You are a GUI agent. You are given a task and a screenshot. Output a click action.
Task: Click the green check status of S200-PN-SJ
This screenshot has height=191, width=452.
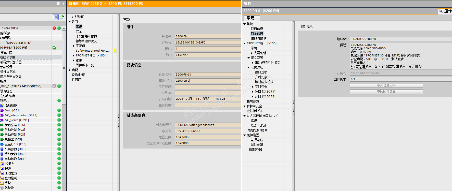(x=54, y=48)
